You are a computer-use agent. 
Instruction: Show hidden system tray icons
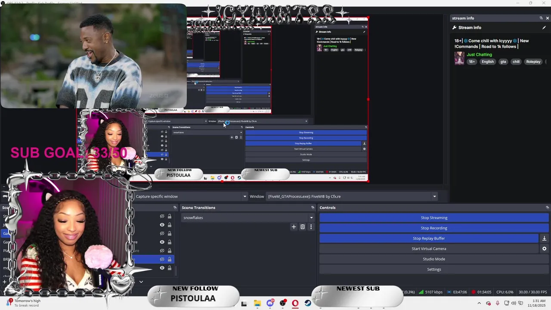[479, 303]
